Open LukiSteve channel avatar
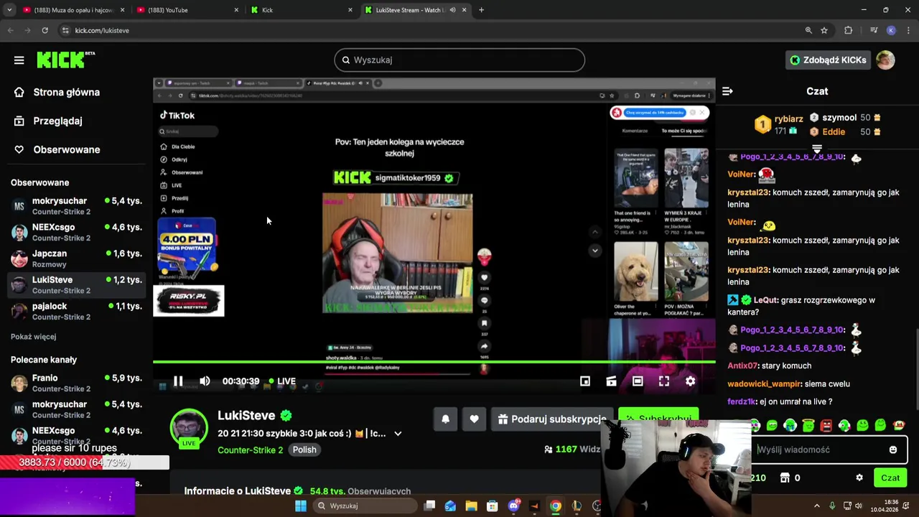919x517 pixels. click(189, 429)
